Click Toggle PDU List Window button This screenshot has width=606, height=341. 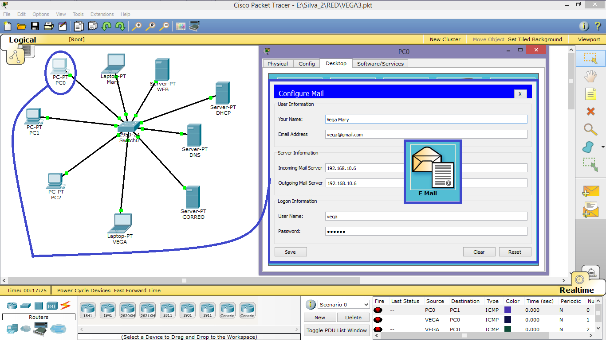point(337,330)
